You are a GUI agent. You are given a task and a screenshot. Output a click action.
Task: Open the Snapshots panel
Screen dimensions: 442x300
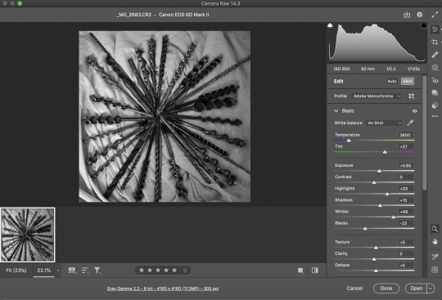click(x=435, y=93)
